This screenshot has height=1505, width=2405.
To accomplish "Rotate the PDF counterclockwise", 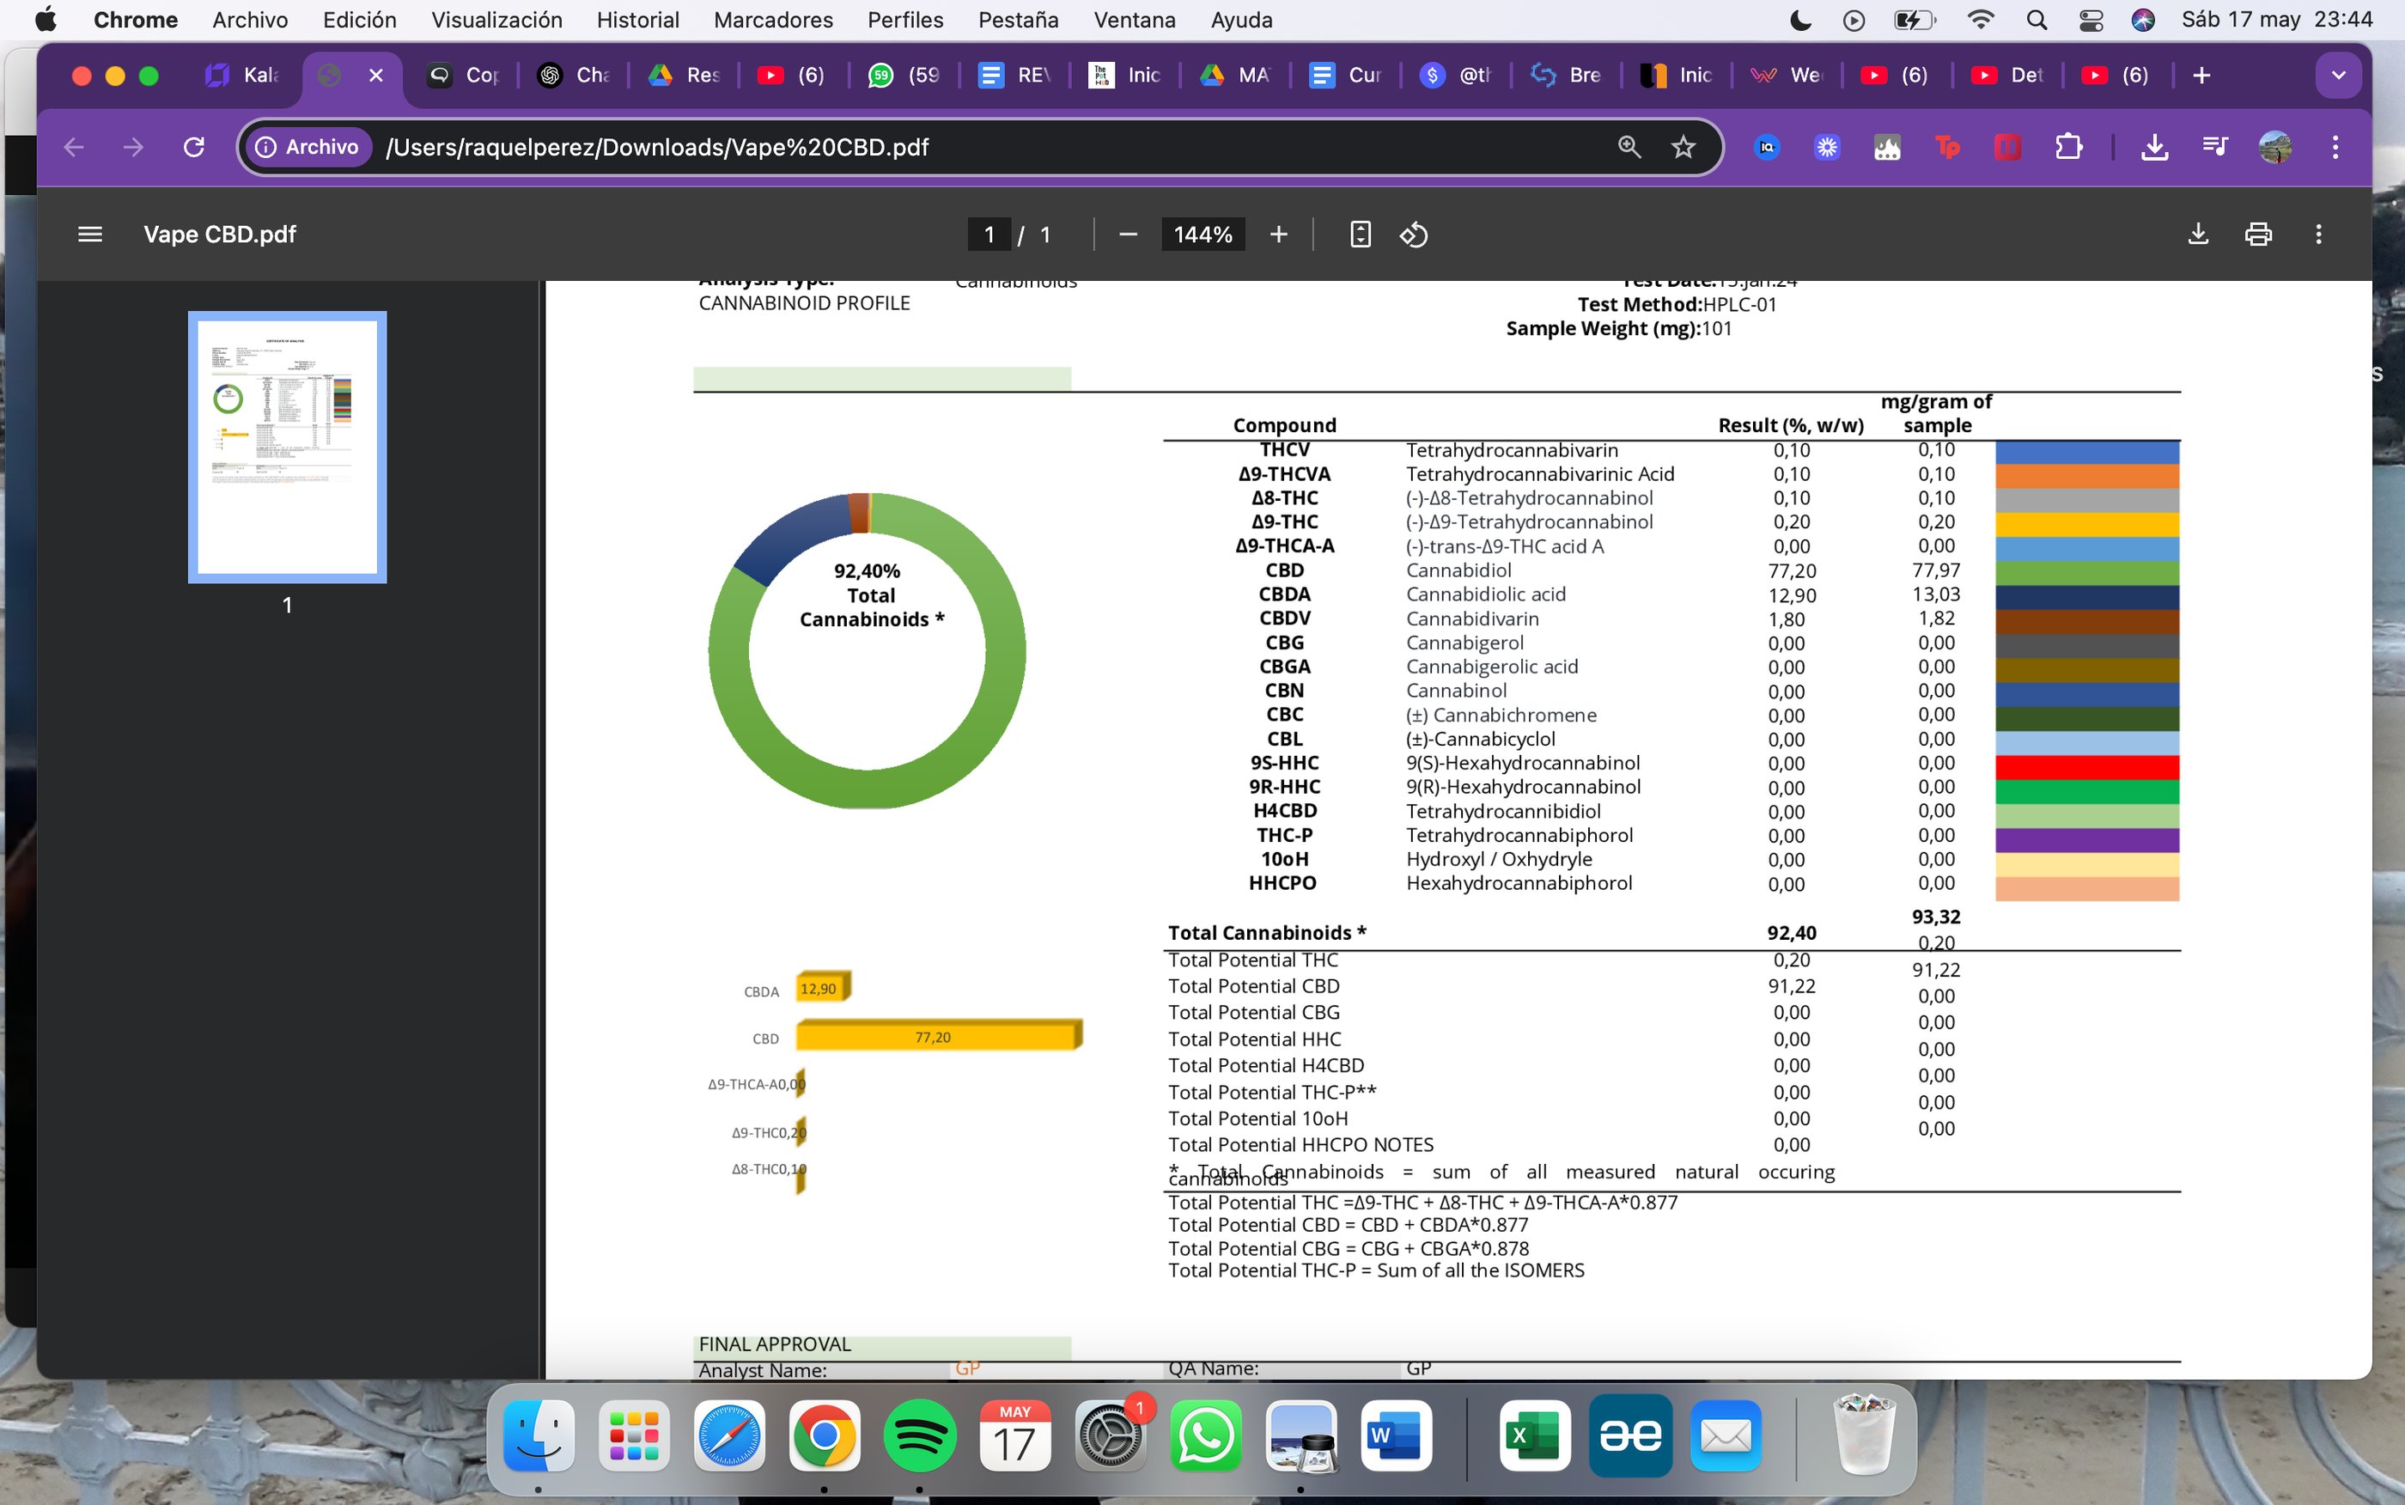I will (x=1414, y=235).
